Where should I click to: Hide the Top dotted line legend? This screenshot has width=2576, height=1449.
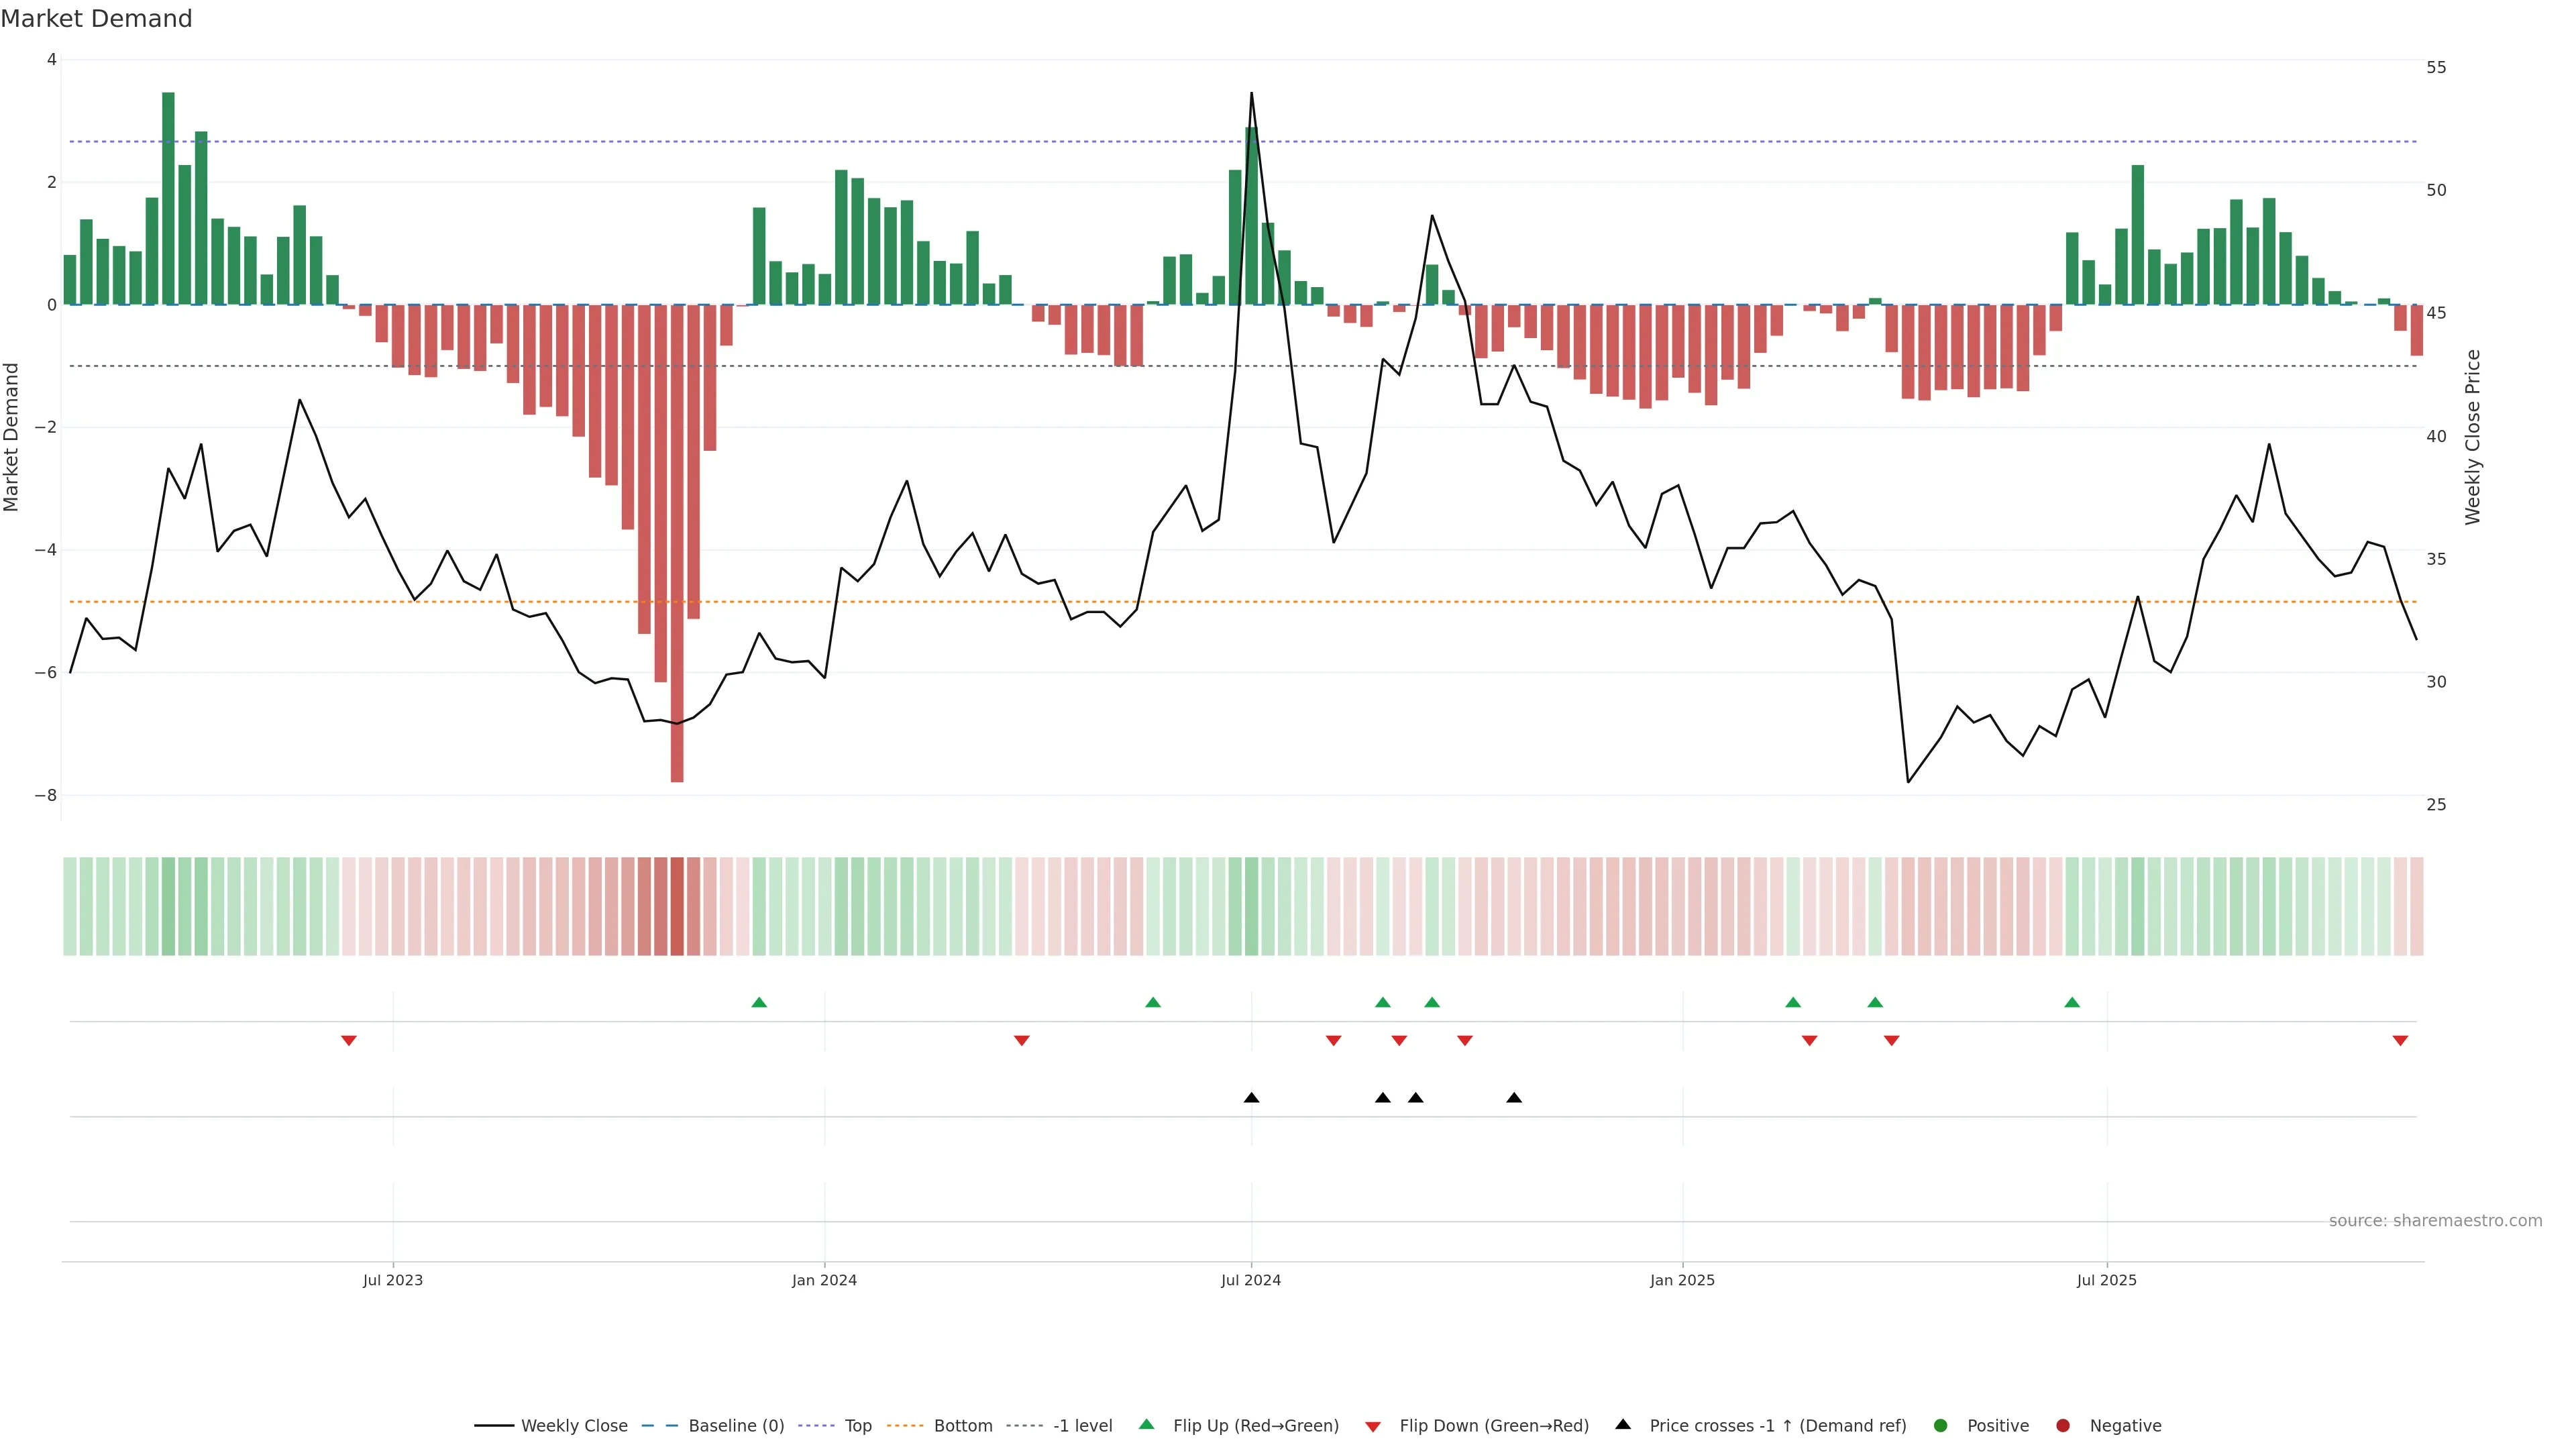(857, 1426)
